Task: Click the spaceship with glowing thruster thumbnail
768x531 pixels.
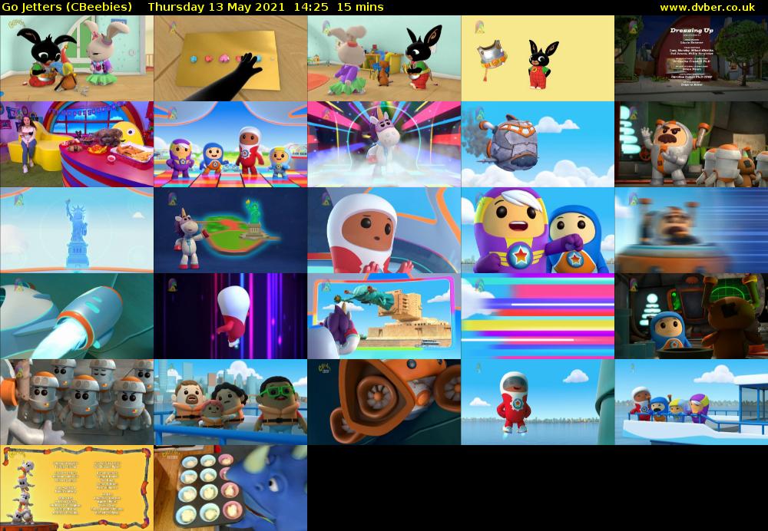Action: (x=77, y=315)
